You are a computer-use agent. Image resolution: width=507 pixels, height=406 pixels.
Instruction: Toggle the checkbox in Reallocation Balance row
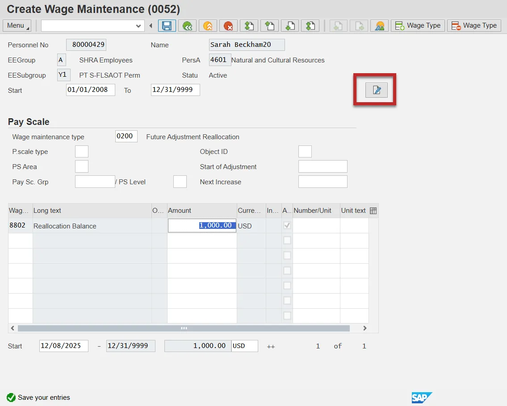click(287, 226)
